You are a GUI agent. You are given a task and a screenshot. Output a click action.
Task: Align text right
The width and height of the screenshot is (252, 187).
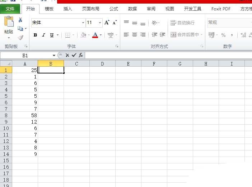(x=143, y=34)
